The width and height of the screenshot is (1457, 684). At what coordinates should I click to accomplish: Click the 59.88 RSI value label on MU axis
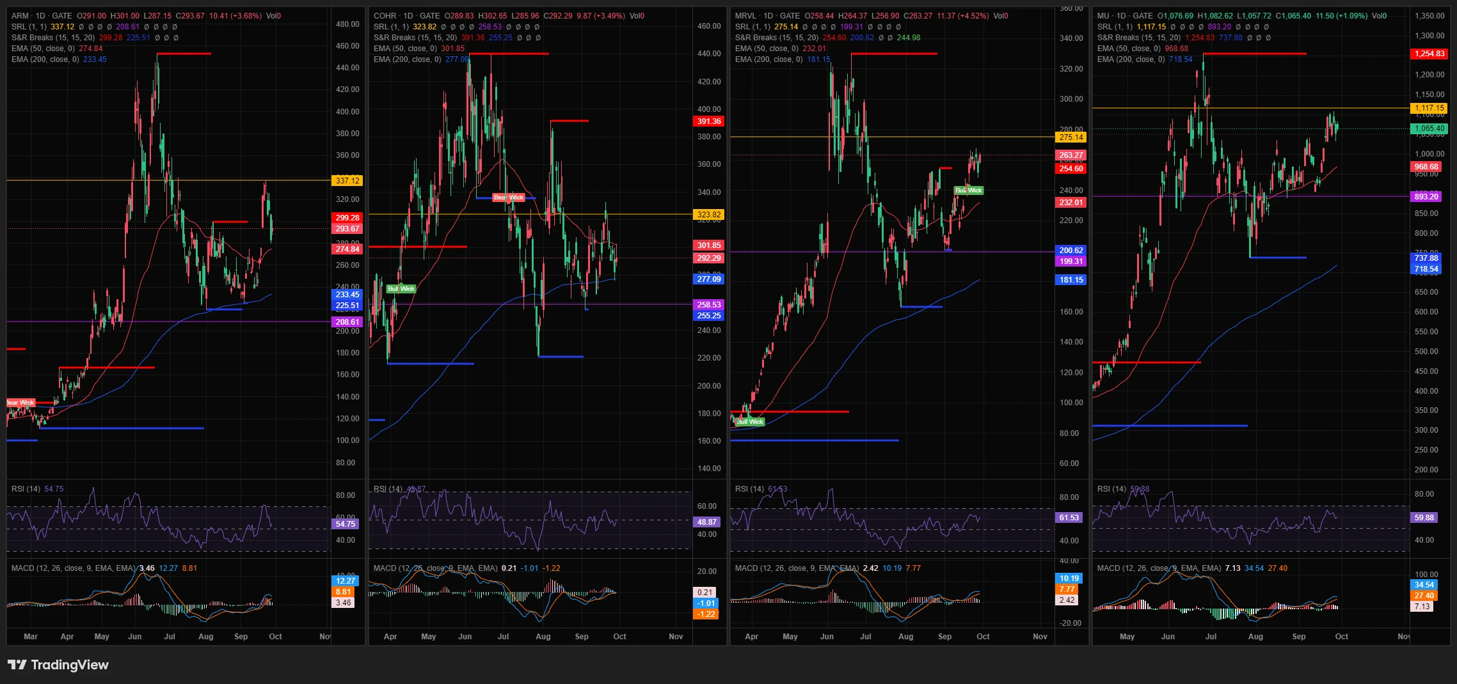[x=1424, y=518]
